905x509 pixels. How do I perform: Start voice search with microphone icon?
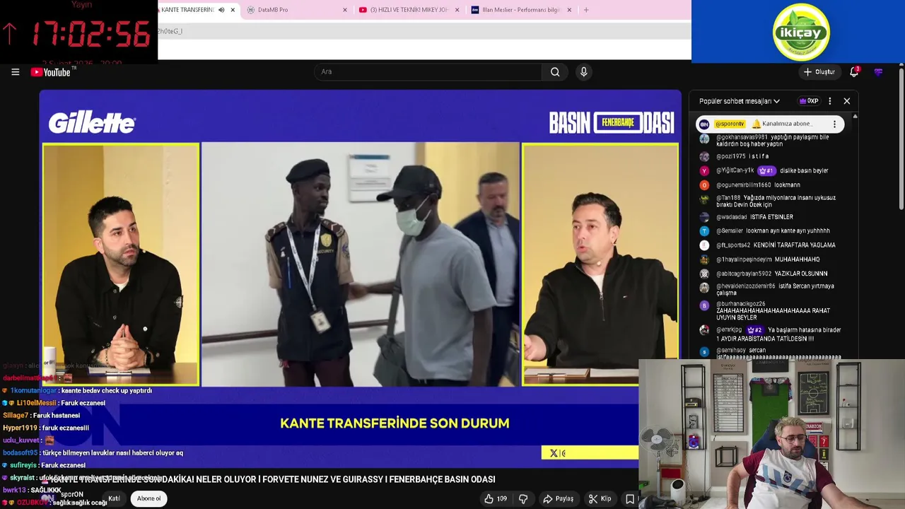coord(583,71)
